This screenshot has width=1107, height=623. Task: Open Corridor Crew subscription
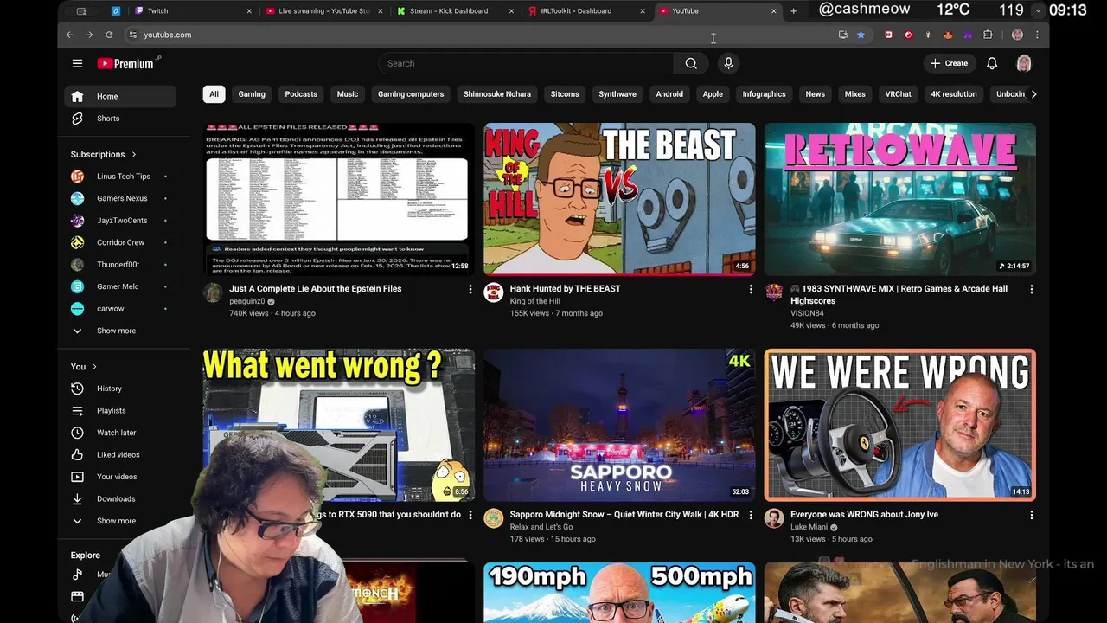click(120, 242)
